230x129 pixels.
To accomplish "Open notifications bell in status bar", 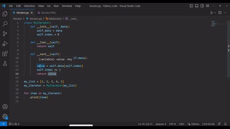I will click(225, 124).
